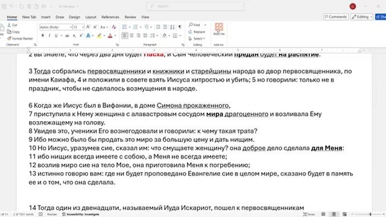Click the Bullets list icon
386x217 pixels.
[x=125, y=27]
